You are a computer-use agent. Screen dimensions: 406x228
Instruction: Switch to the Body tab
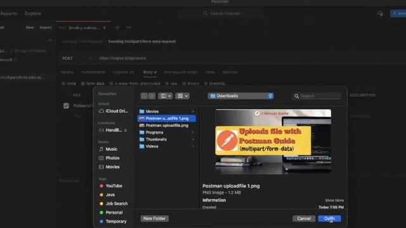(150, 72)
